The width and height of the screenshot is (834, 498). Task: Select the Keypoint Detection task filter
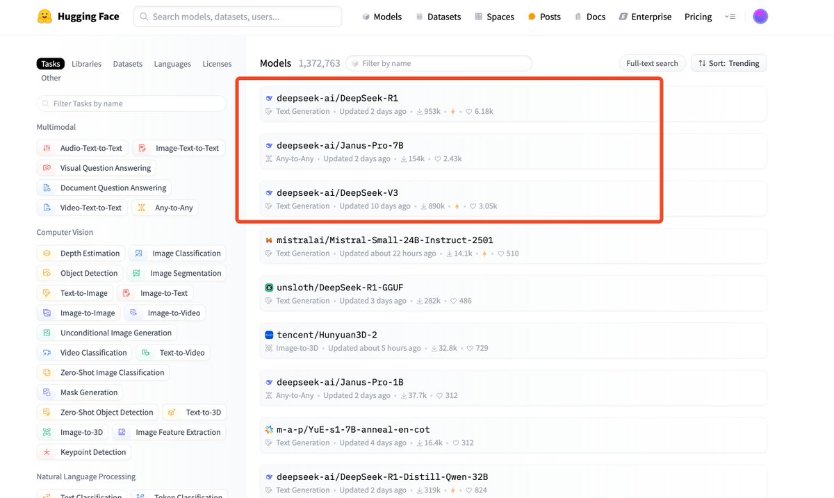(x=84, y=452)
